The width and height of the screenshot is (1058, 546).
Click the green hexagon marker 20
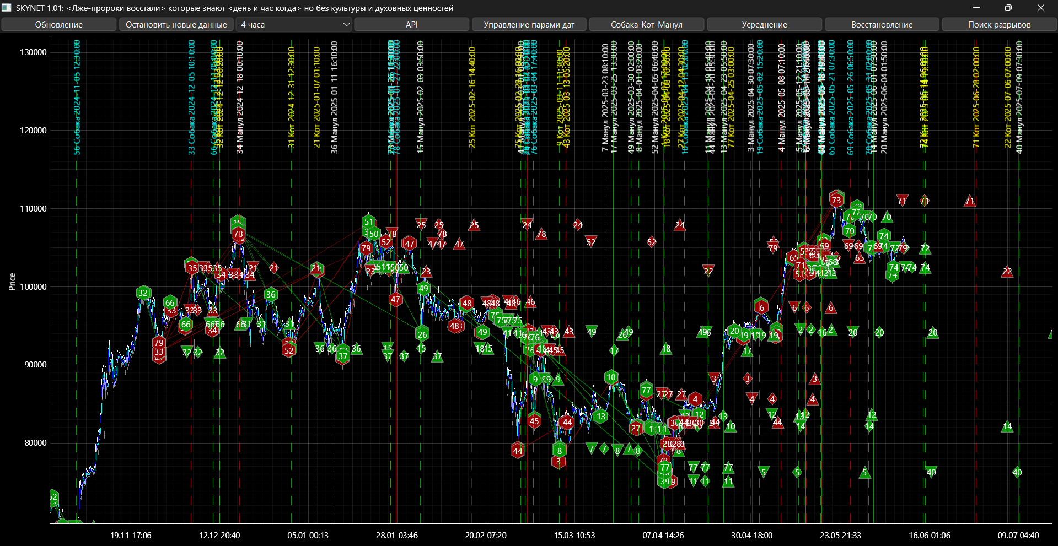pyautogui.click(x=734, y=331)
